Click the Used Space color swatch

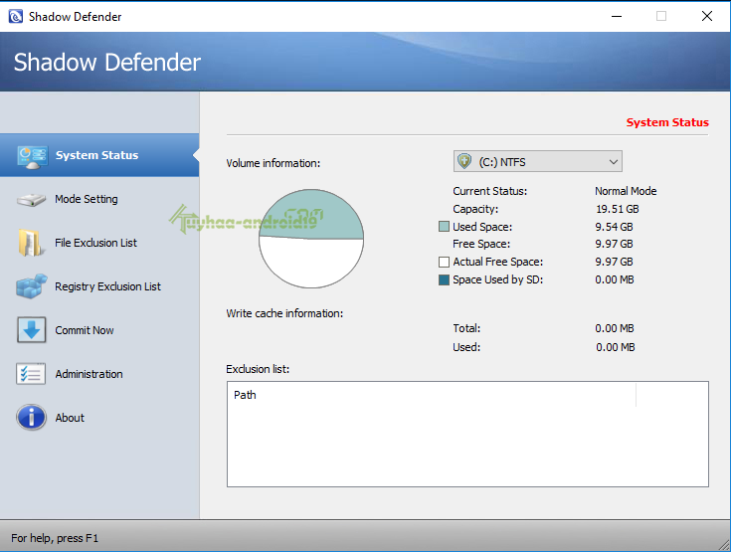(444, 227)
